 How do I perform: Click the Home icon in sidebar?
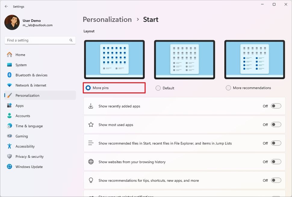tap(10, 55)
